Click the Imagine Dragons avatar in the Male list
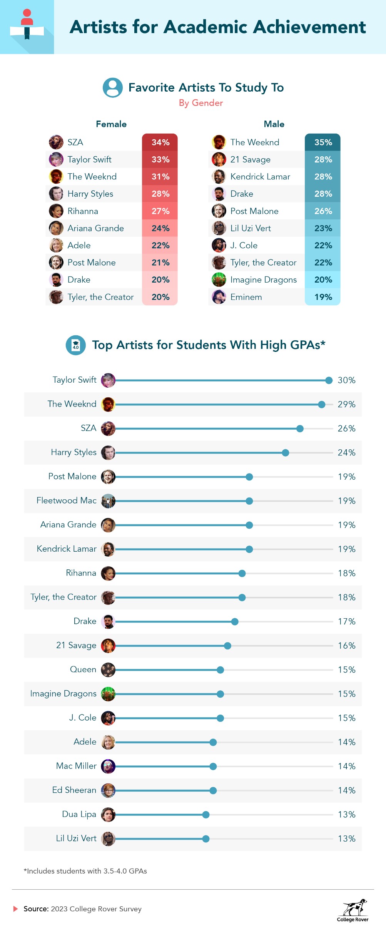 [x=219, y=280]
